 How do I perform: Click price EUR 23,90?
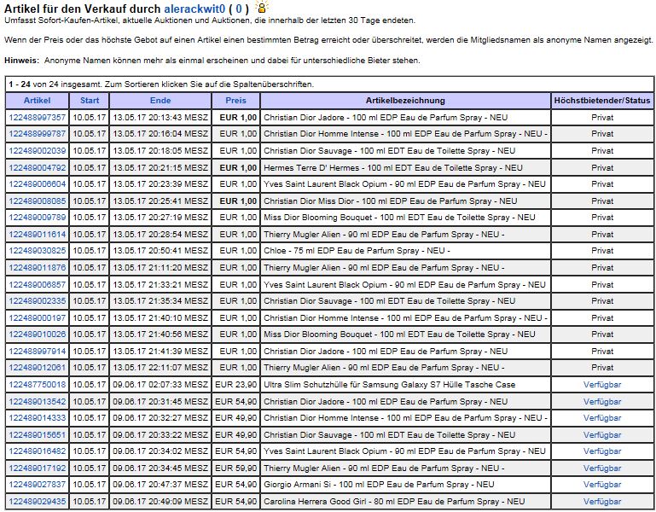(236, 385)
